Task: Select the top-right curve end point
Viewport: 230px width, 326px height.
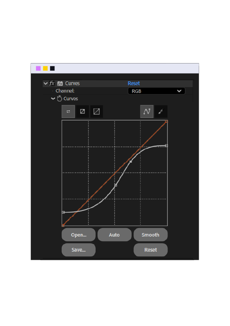Action: click(x=166, y=122)
